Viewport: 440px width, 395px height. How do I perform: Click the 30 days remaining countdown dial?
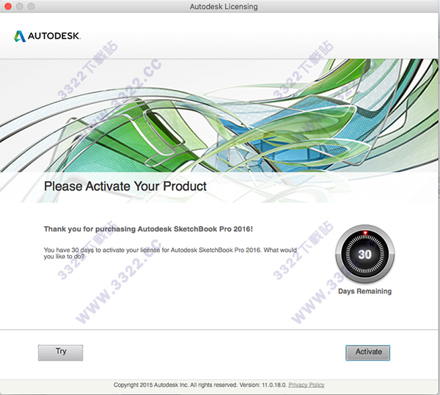pos(364,254)
